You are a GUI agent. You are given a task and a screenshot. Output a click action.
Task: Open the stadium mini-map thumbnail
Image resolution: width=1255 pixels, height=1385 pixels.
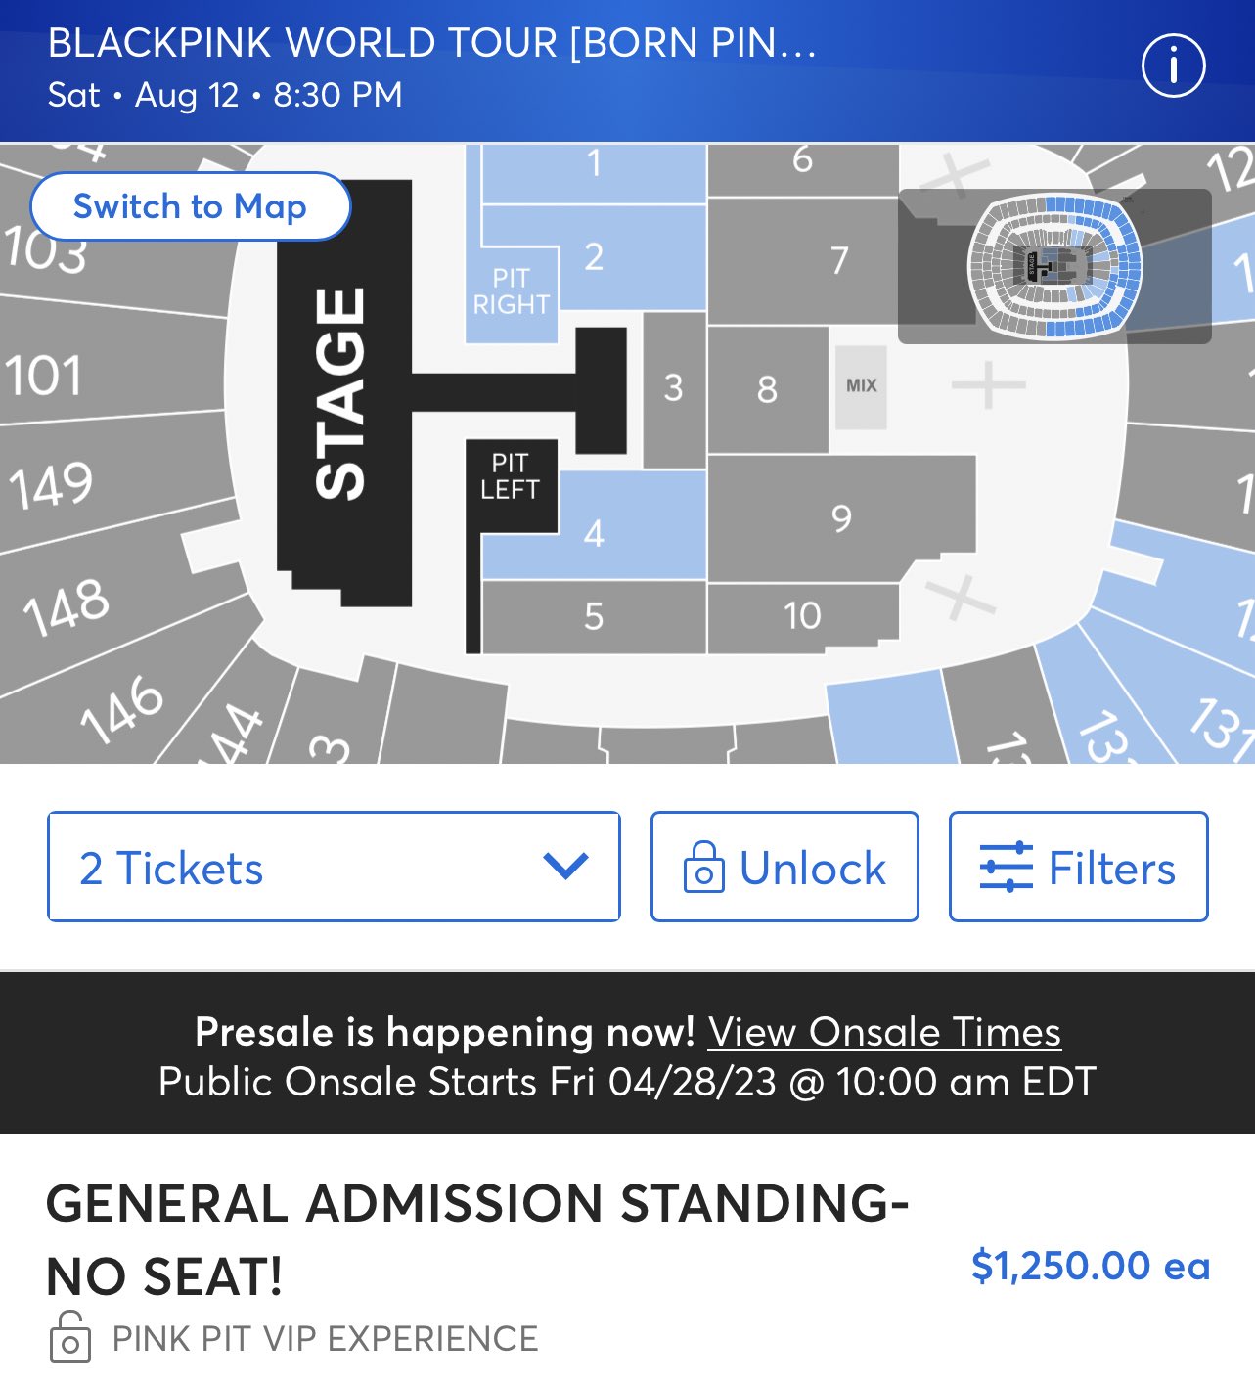click(x=1054, y=266)
